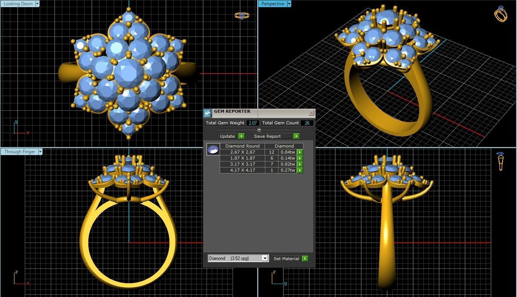Click the 0.84tw weight cell
Image resolution: width=517 pixels, height=297 pixels.
pos(287,152)
